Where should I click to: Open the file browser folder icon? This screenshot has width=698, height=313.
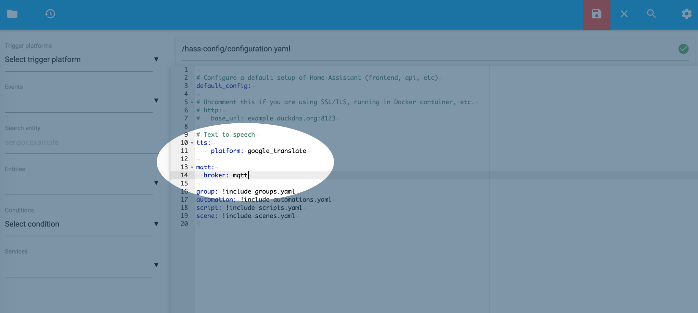pos(13,14)
